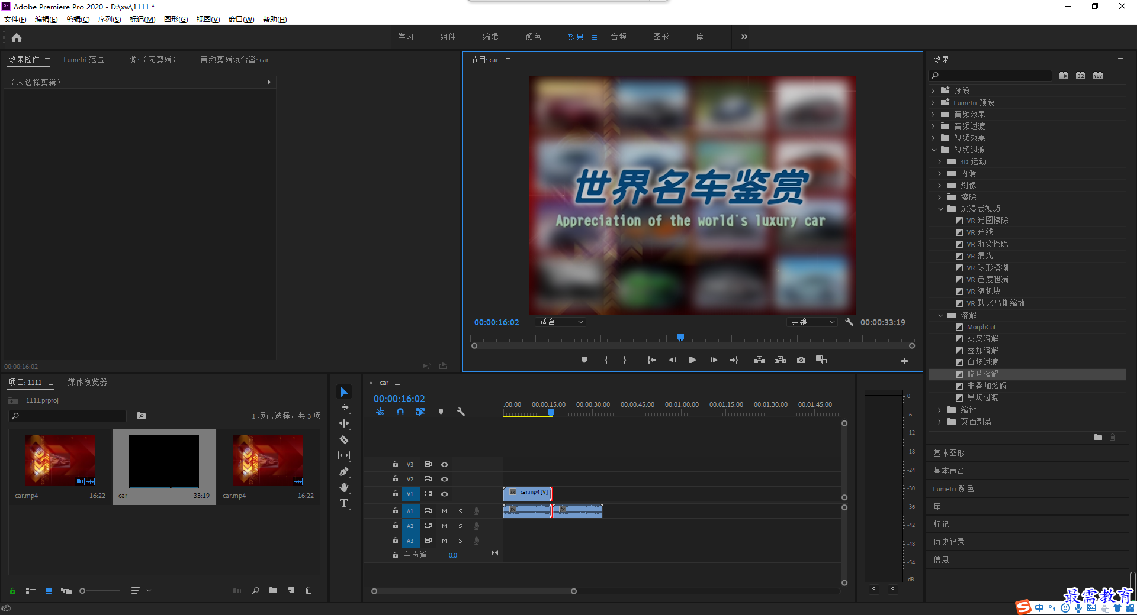The width and height of the screenshot is (1137, 615).
Task: Export frame with camera icon
Action: 801,360
